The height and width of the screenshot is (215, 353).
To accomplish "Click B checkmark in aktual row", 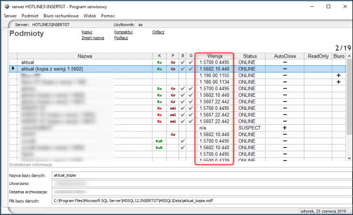I will [183, 62].
